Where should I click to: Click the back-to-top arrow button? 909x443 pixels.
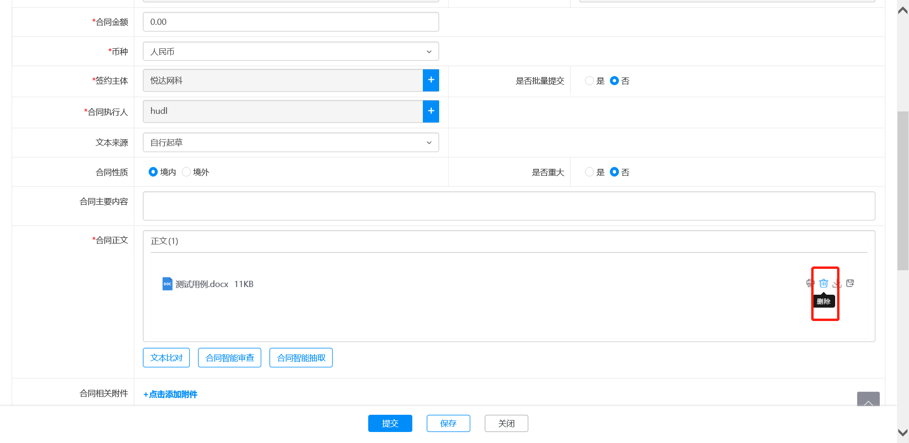click(x=868, y=401)
